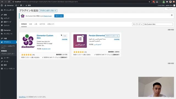Screen dimensions: 176x99
Task: Open インストール済みプラグイン submenu
Action: (x=8, y=47)
